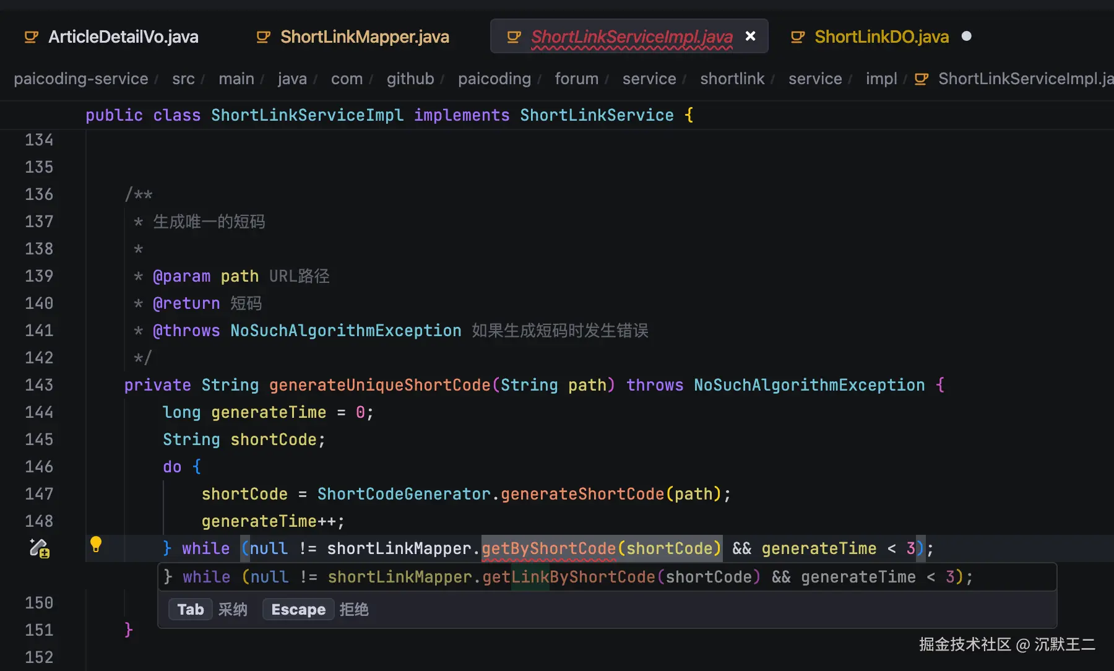This screenshot has width=1114, height=671.
Task: Click the unsaved-changes dot on the ShortLinkDO.java tab
Action: (x=967, y=37)
